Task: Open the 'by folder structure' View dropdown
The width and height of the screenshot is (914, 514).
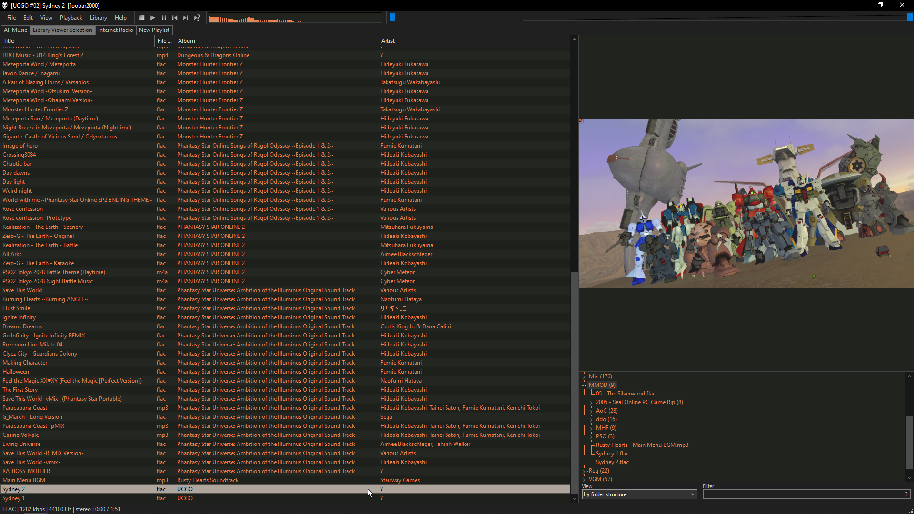Action: tap(639, 494)
